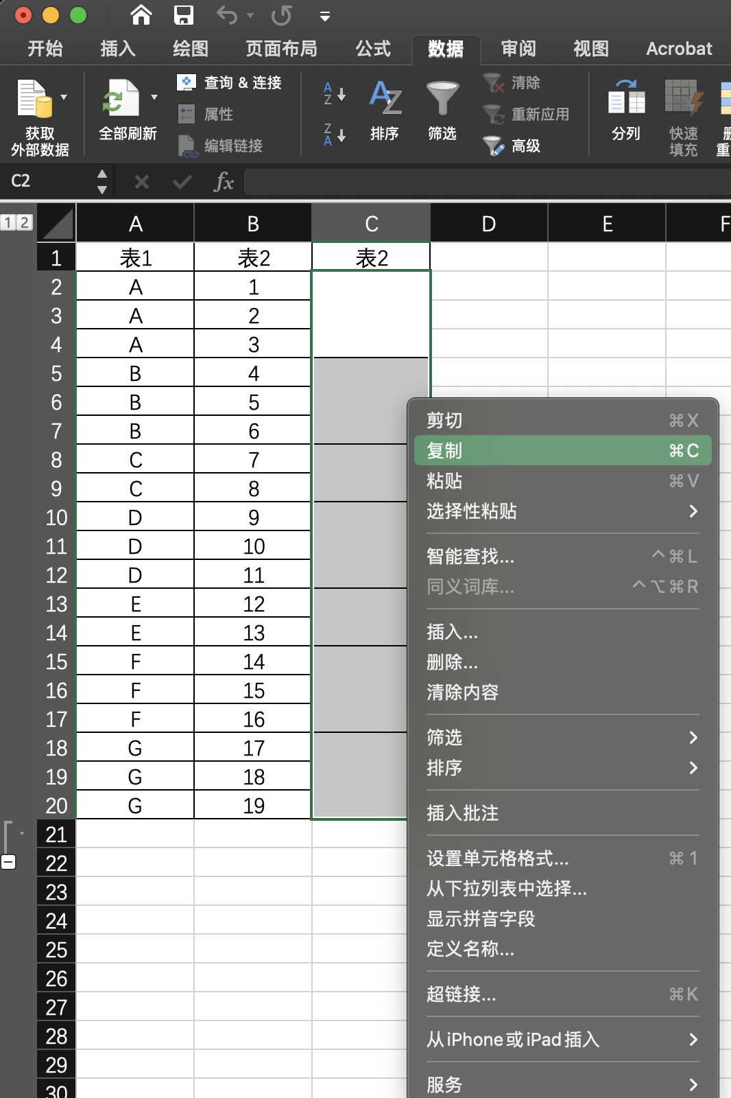Click the fx insert function icon

[x=224, y=182]
